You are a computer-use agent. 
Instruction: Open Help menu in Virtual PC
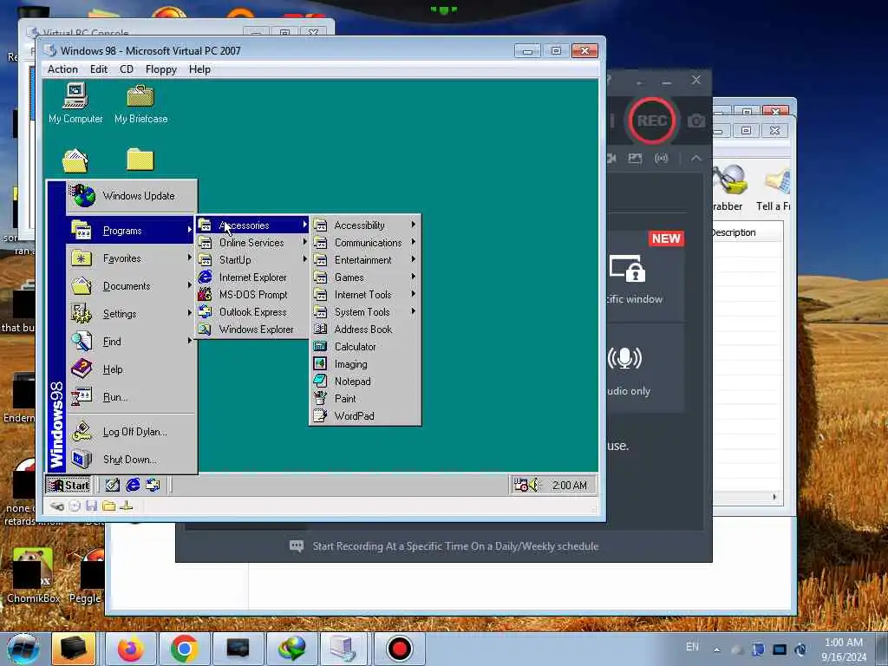coord(199,69)
